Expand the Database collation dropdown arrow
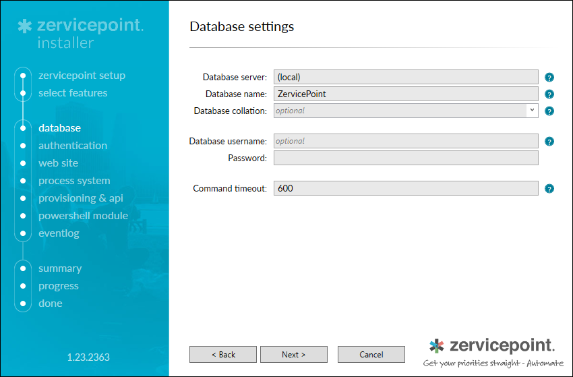This screenshot has height=377, width=573. point(532,111)
